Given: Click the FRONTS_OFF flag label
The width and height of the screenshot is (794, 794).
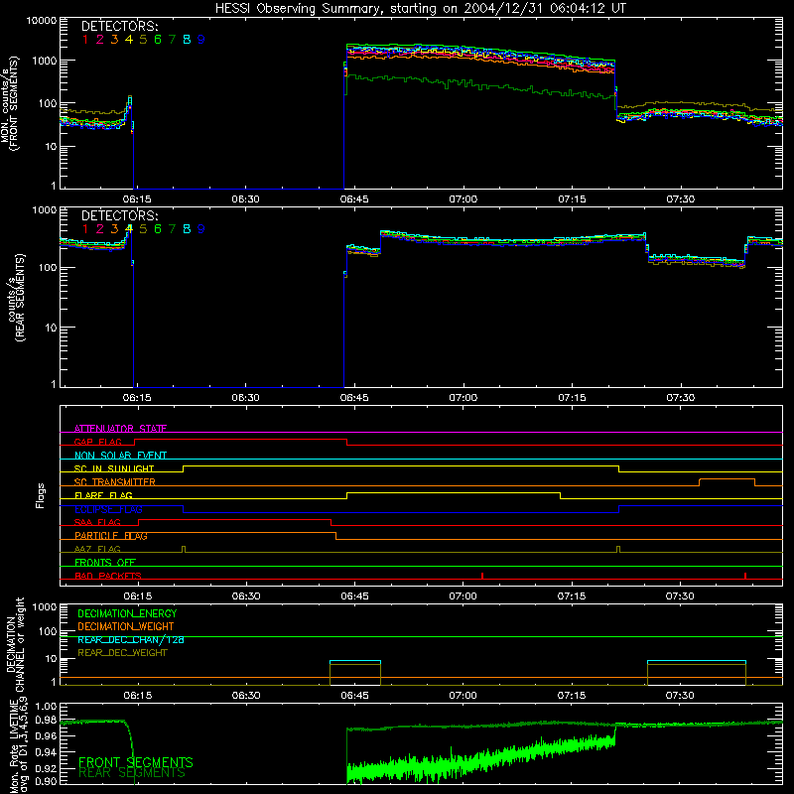Looking at the screenshot, I should tap(105, 562).
